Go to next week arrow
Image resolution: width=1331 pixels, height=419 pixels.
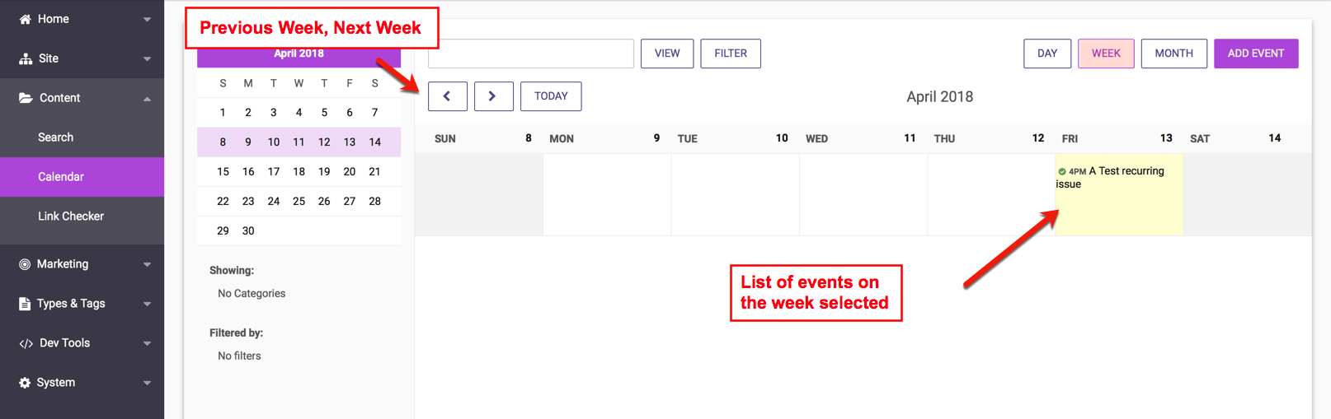pyautogui.click(x=493, y=96)
